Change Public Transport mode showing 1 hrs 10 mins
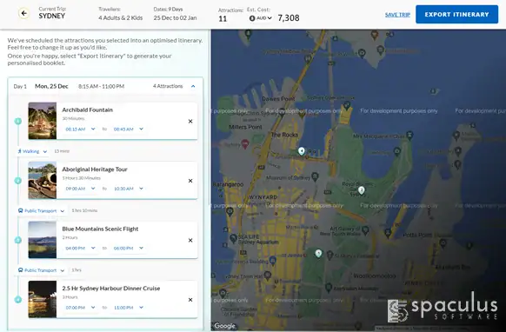 [42, 210]
